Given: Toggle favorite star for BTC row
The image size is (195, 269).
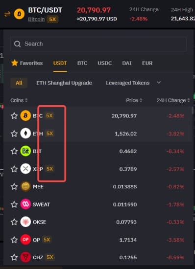Looking at the screenshot, I should point(14,116).
